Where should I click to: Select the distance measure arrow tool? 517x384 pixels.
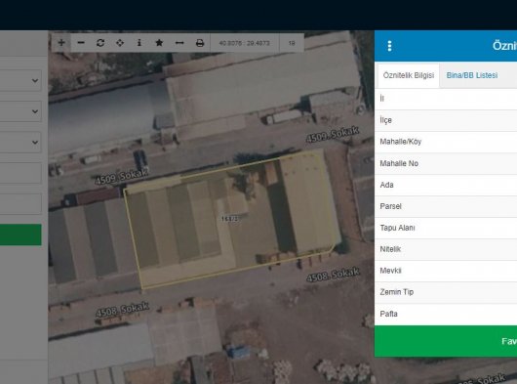(179, 43)
